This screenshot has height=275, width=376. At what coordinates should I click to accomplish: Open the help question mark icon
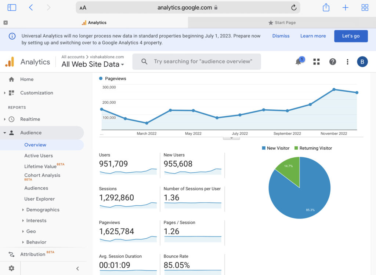pos(332,62)
